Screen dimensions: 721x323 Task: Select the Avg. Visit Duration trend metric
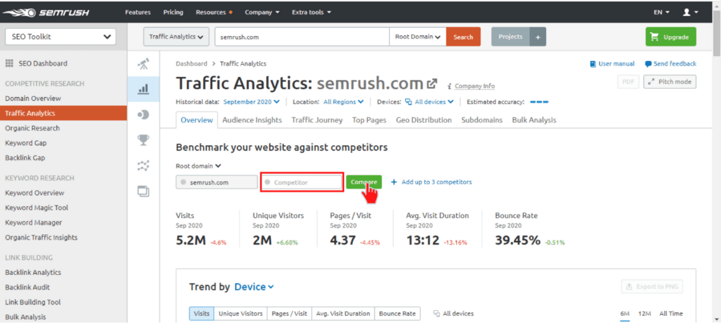tap(343, 313)
